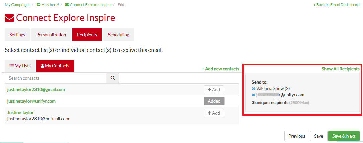
Task: Go to the Scheduling tab
Action: click(x=119, y=35)
